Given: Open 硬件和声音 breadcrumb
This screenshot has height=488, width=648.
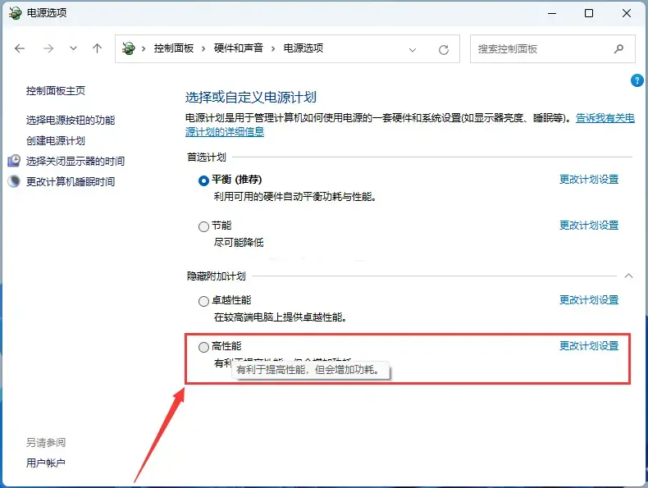Looking at the screenshot, I should 239,48.
